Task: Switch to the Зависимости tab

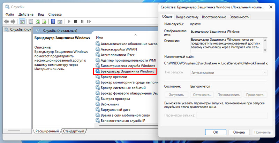Action: pyautogui.click(x=240, y=17)
